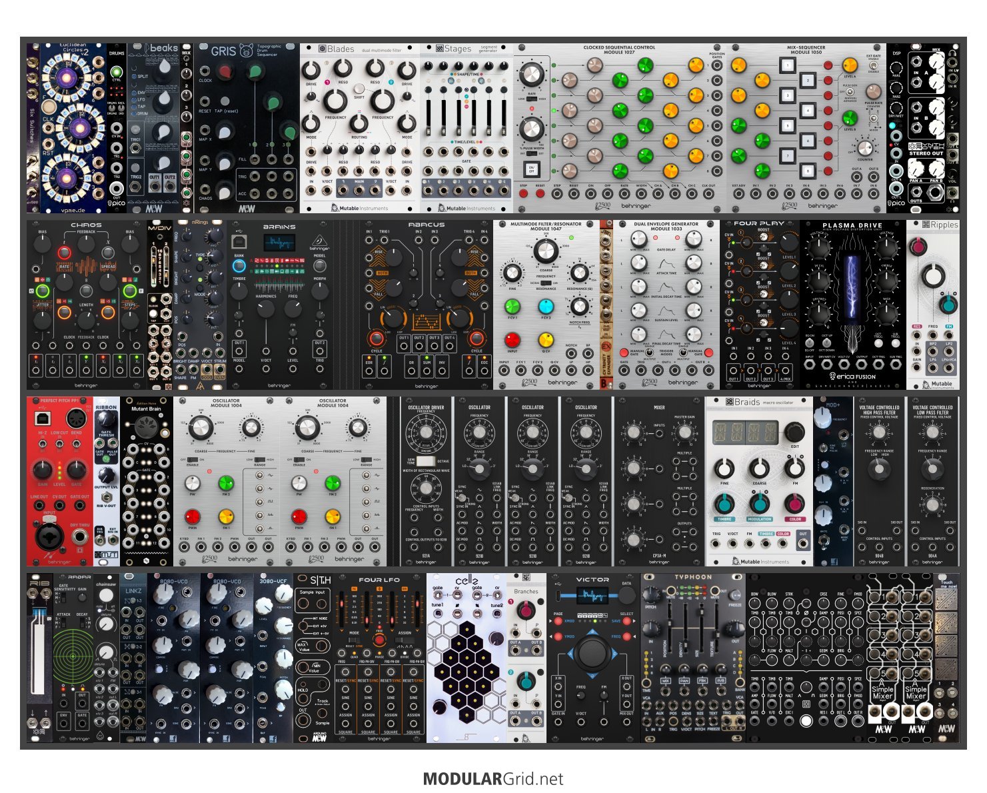Screen dimensions: 987x793
Task: Click the red top knob on Branches
Action: click(x=526, y=609)
